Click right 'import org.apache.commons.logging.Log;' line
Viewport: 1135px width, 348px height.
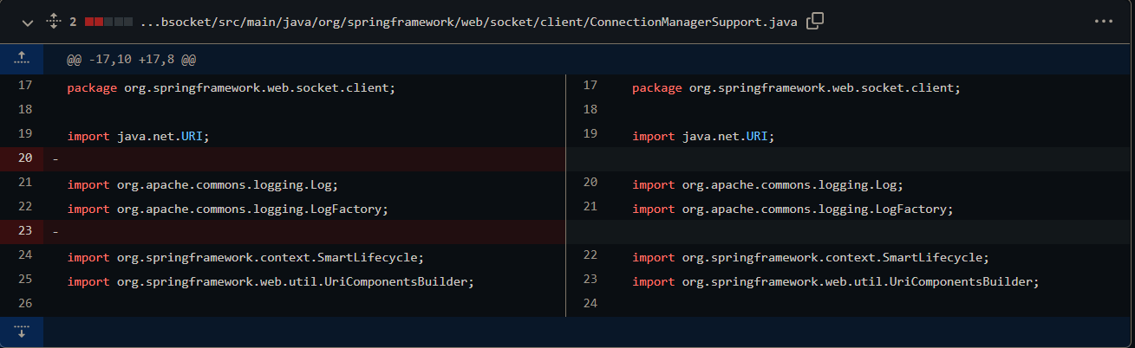tap(767, 184)
